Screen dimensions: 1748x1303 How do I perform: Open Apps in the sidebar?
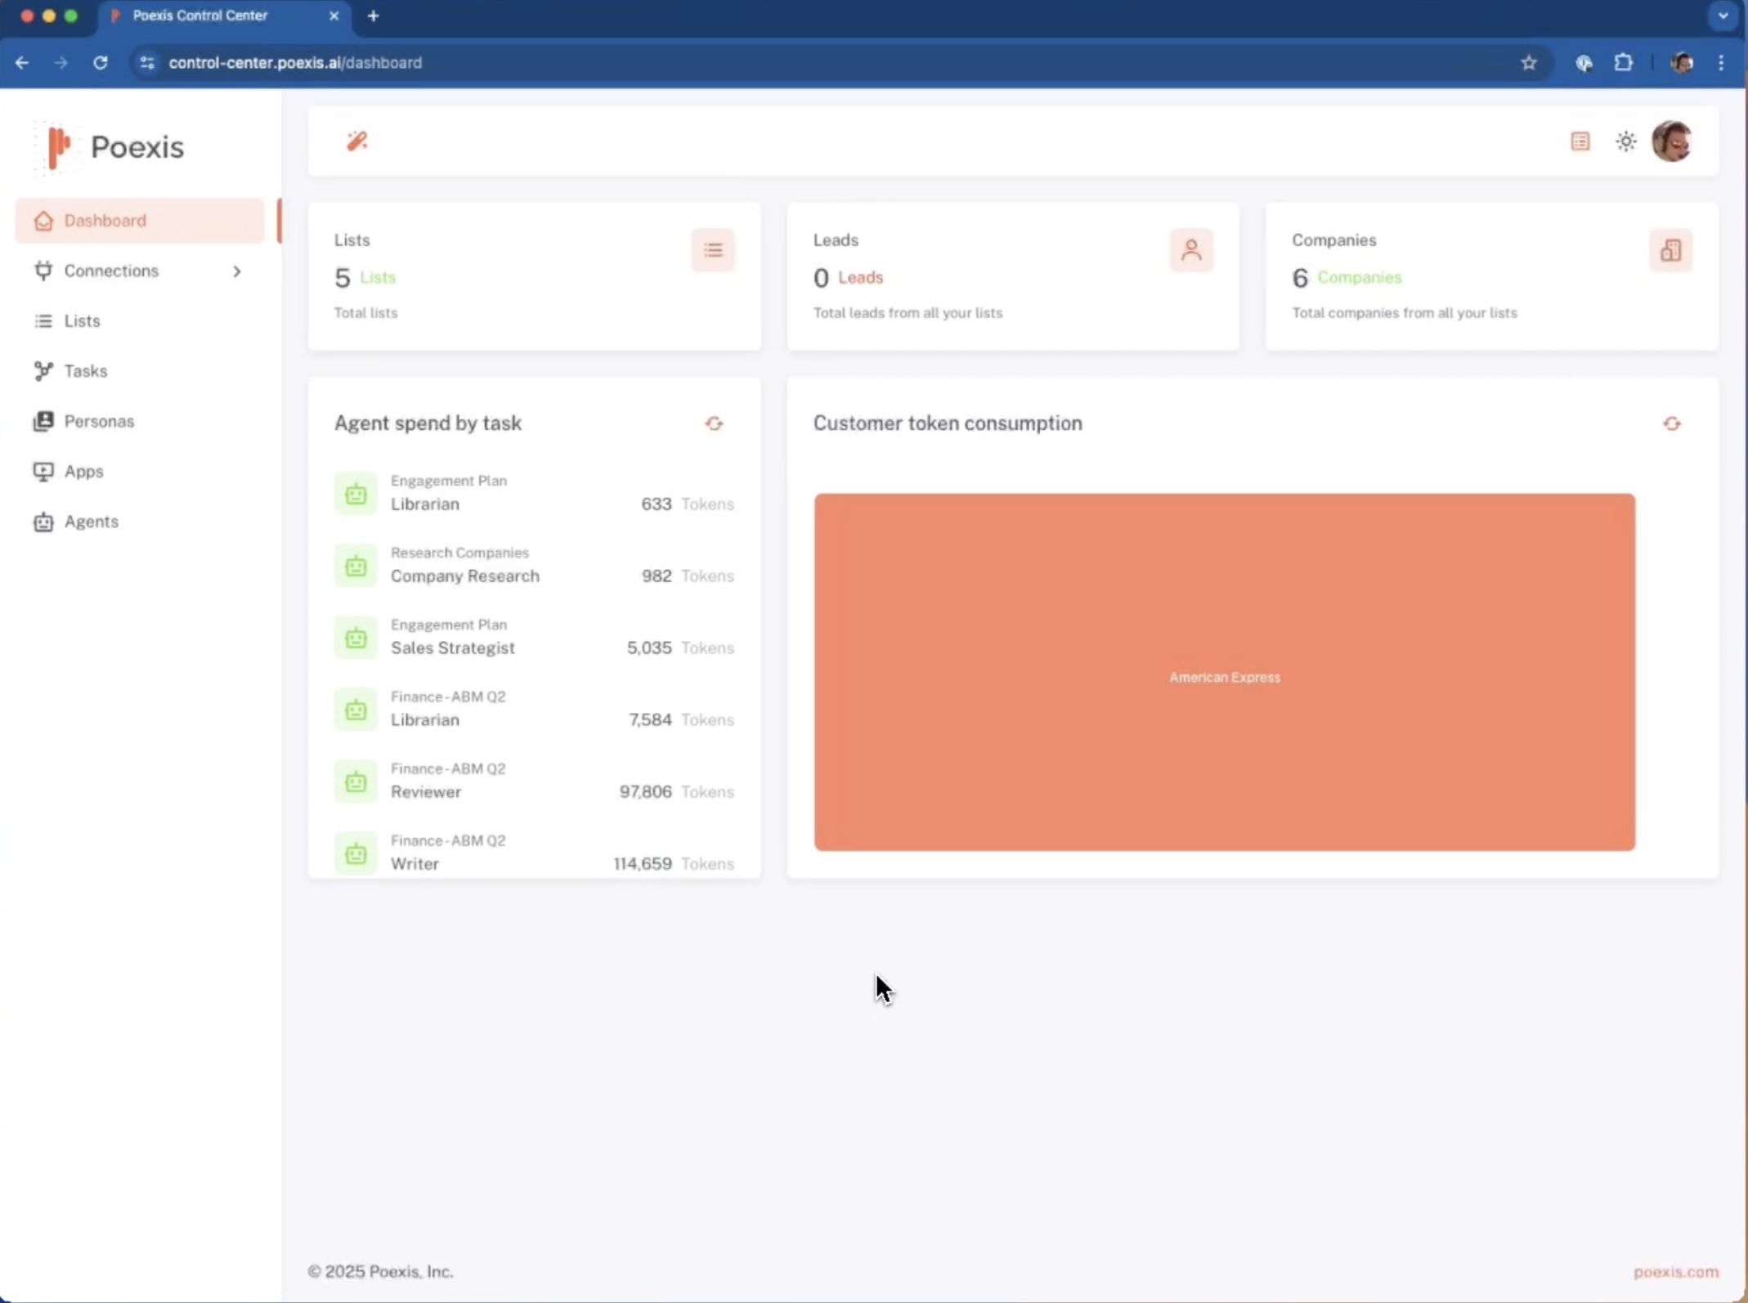tap(140, 471)
